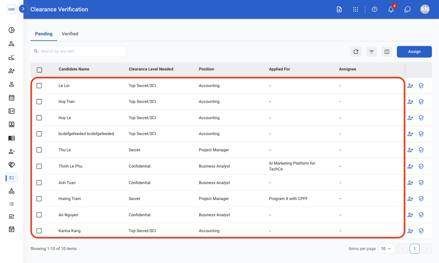Image resolution: width=439 pixels, height=263 pixels.
Task: Click the download document icon in header
Action: (339, 9)
